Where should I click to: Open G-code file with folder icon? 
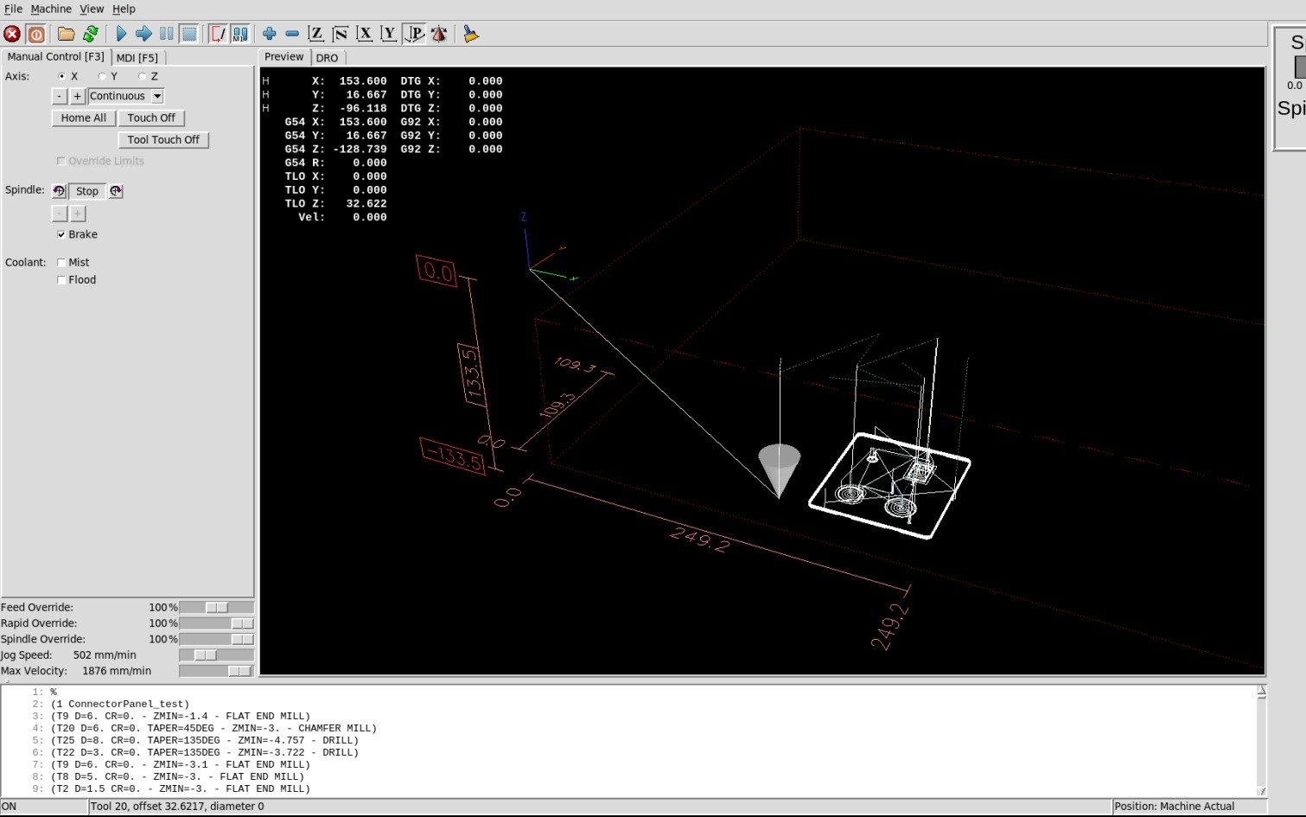[x=66, y=34]
